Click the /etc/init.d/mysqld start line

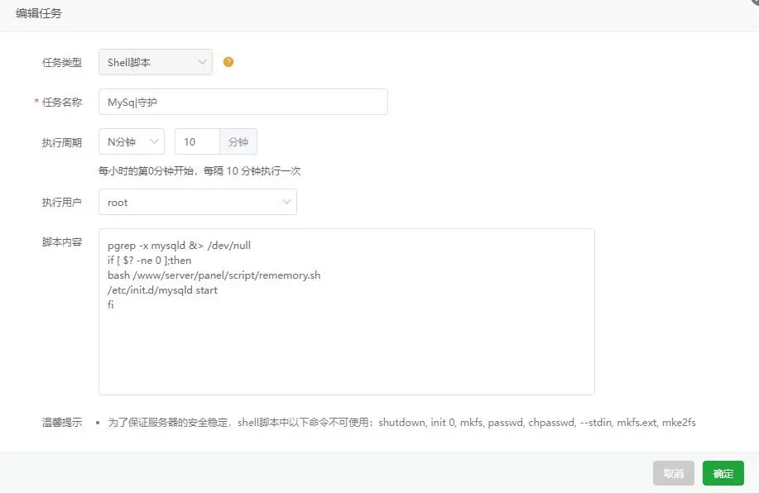pyautogui.click(x=162, y=290)
